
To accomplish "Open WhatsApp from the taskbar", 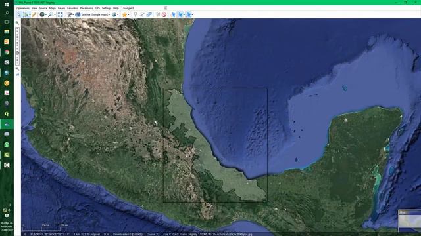I will click(7, 145).
